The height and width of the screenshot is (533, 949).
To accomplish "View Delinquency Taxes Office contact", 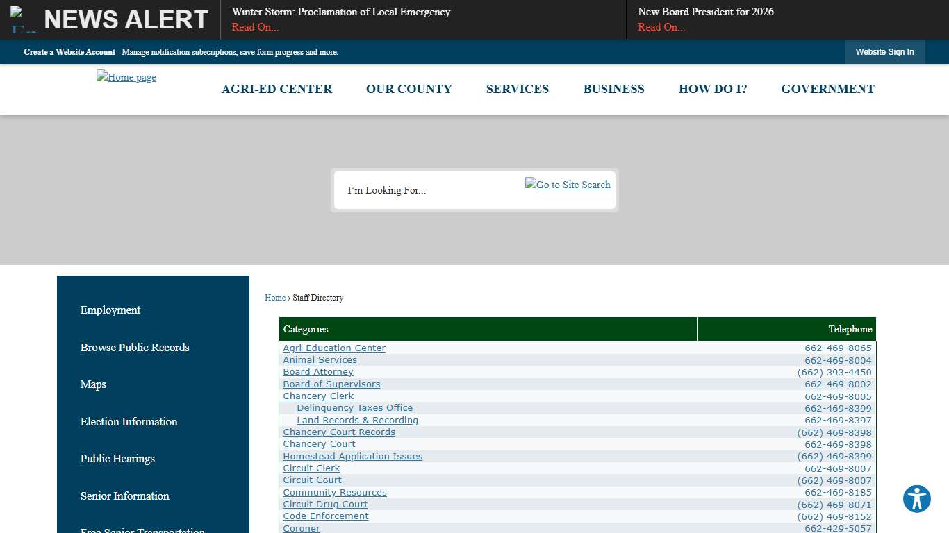I will pyautogui.click(x=354, y=407).
